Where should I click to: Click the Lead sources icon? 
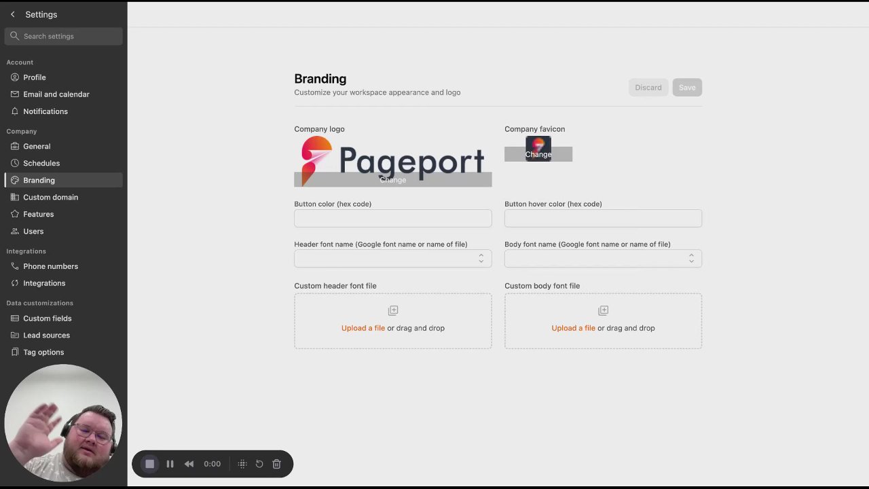[15, 335]
